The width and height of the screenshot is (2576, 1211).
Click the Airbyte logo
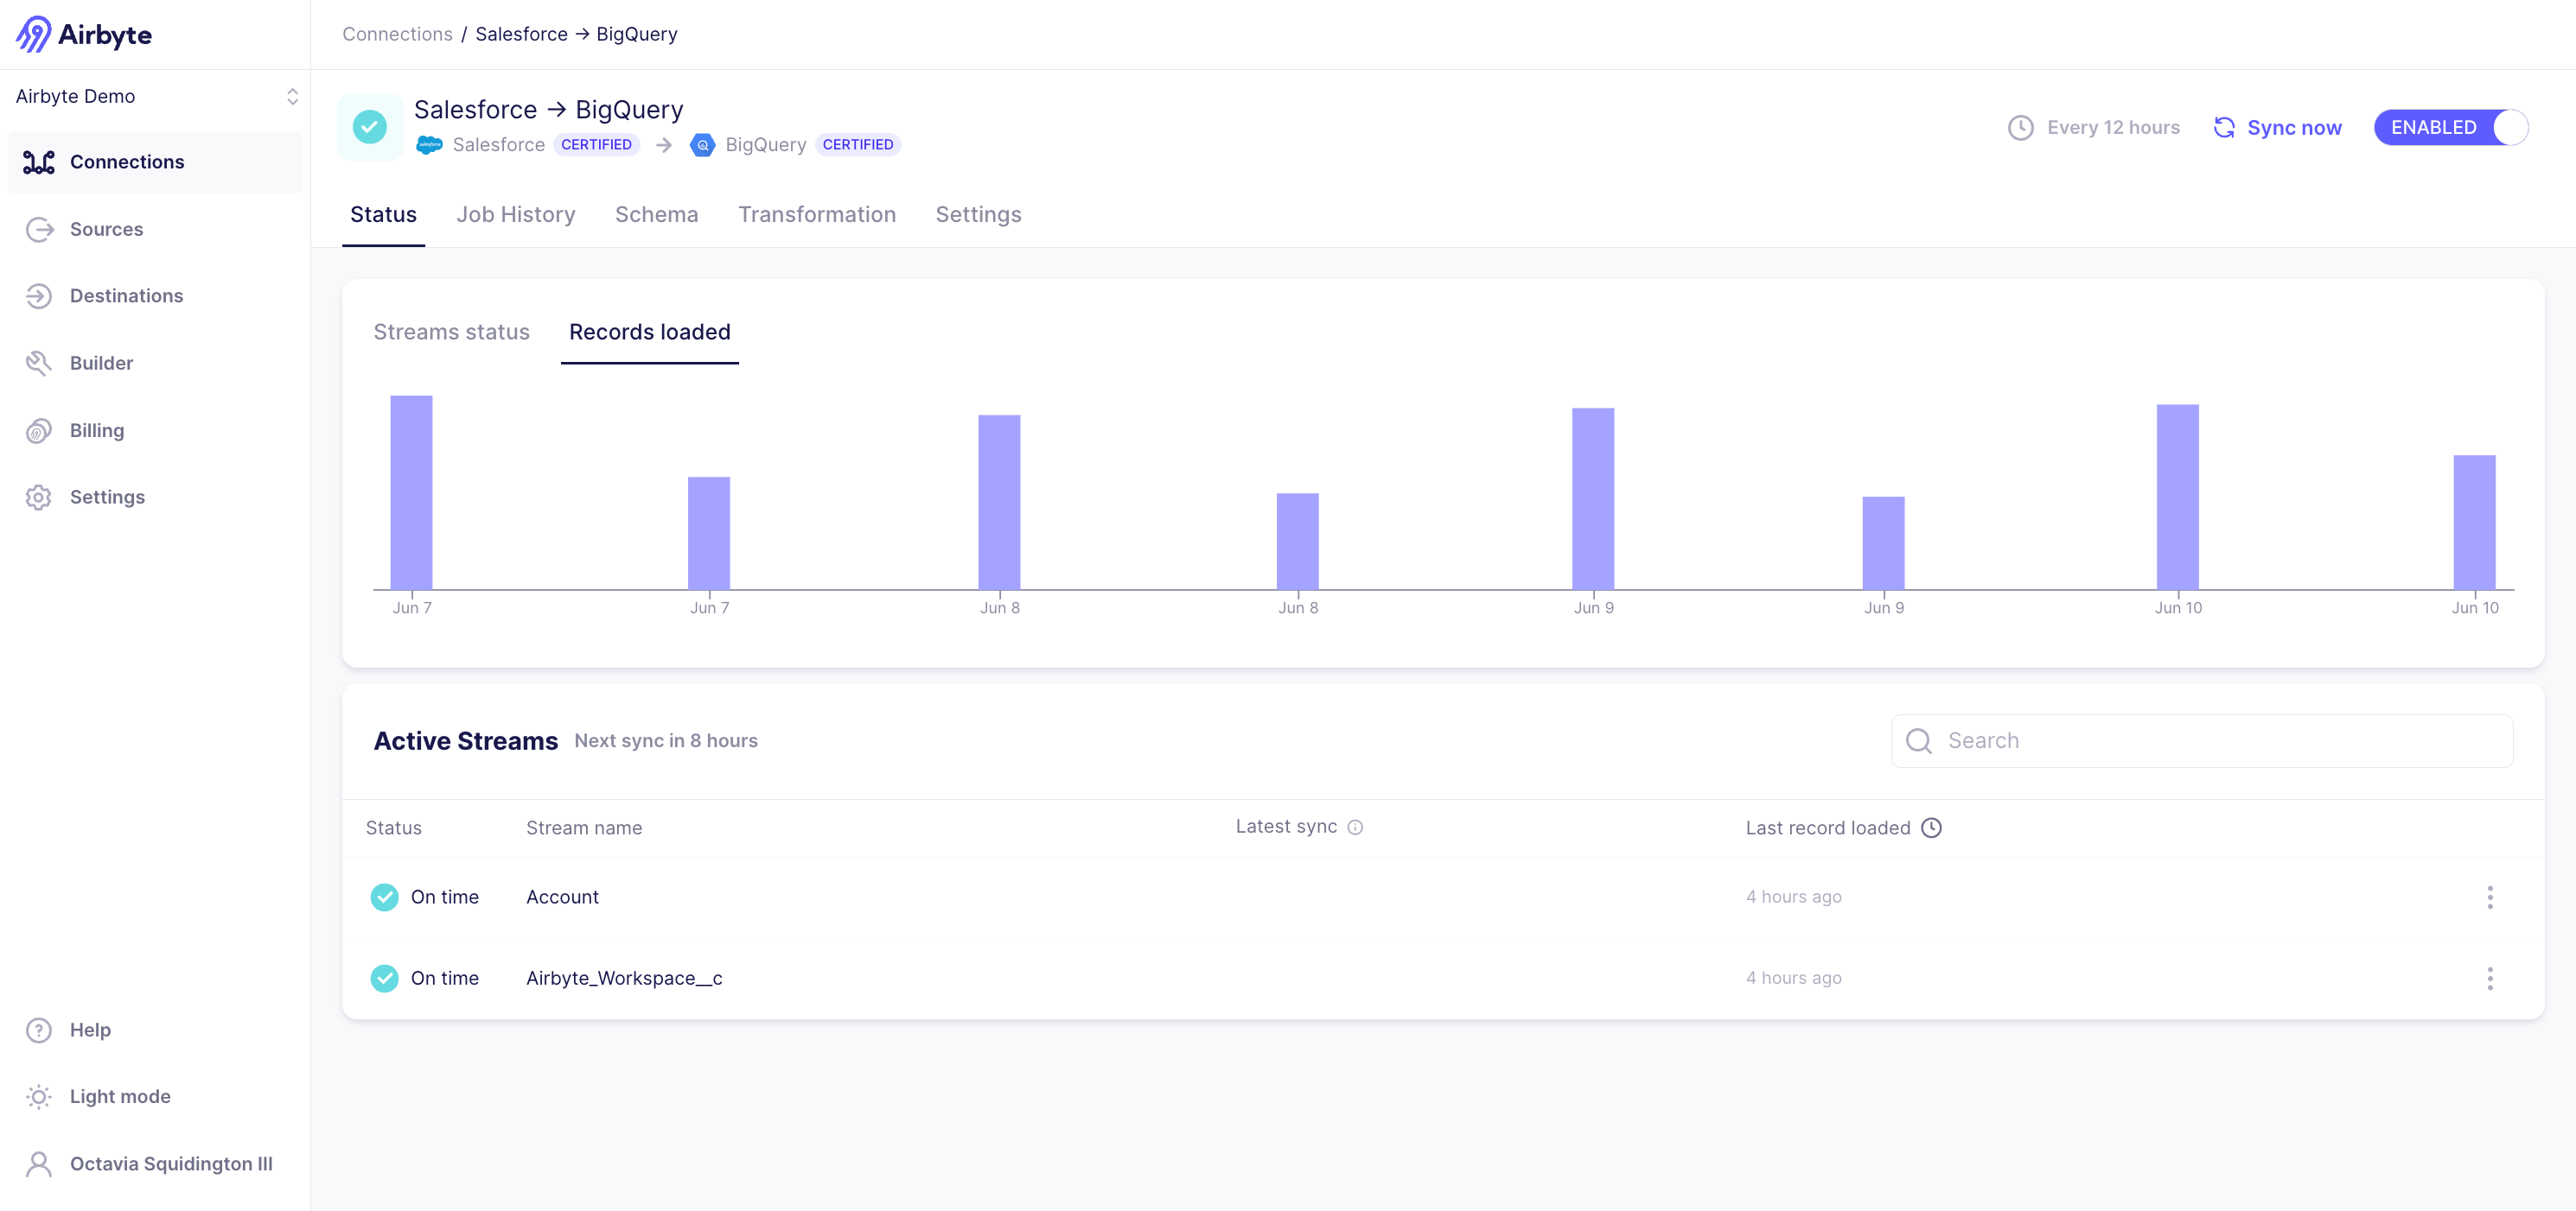(84, 34)
